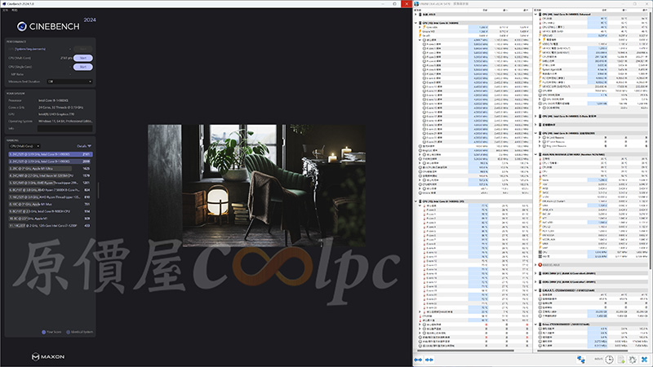Select ranking entry scoring 2099
This screenshot has width=653, height=367.
[x=50, y=161]
